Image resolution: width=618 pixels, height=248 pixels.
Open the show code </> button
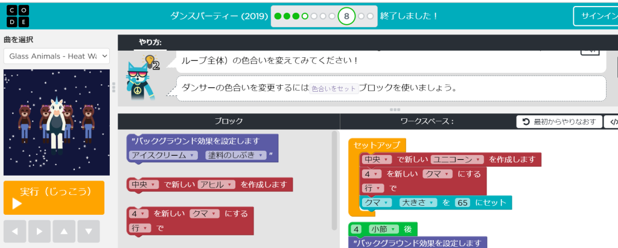(611, 122)
